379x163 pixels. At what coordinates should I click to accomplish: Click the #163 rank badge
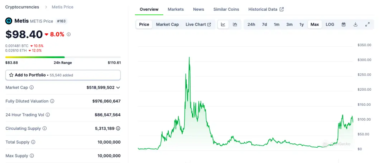(x=61, y=21)
